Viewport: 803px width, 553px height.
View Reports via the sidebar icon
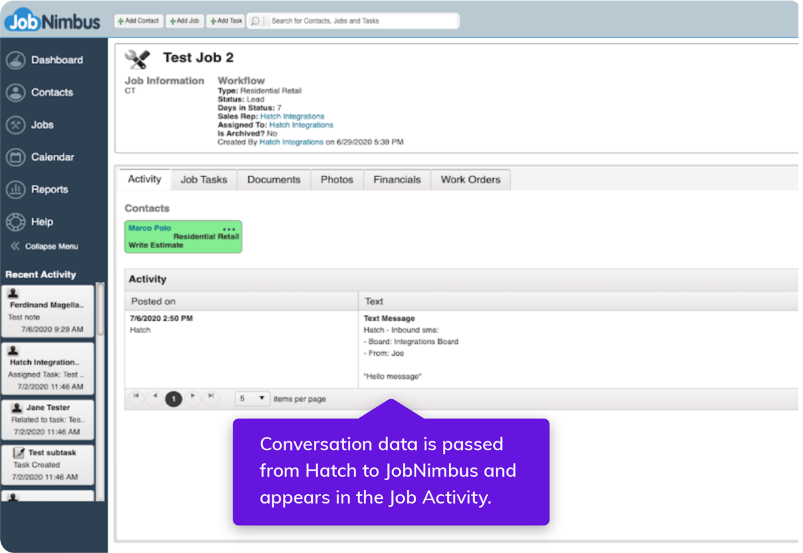coord(50,189)
